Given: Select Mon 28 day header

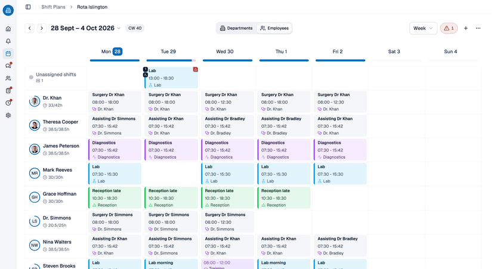Looking at the screenshot, I should [x=112, y=51].
